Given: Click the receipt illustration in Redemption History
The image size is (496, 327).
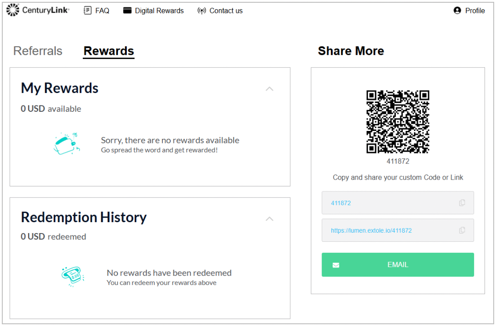Looking at the screenshot, I should pos(73,276).
